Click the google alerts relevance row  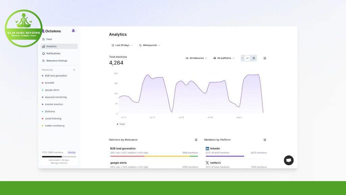(154, 165)
